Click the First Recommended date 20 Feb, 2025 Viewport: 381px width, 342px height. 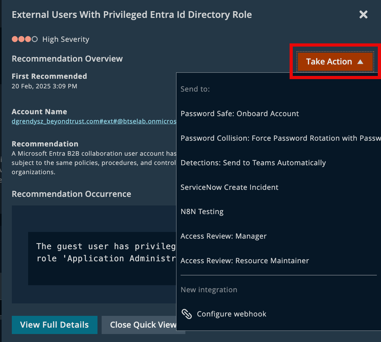[44, 86]
